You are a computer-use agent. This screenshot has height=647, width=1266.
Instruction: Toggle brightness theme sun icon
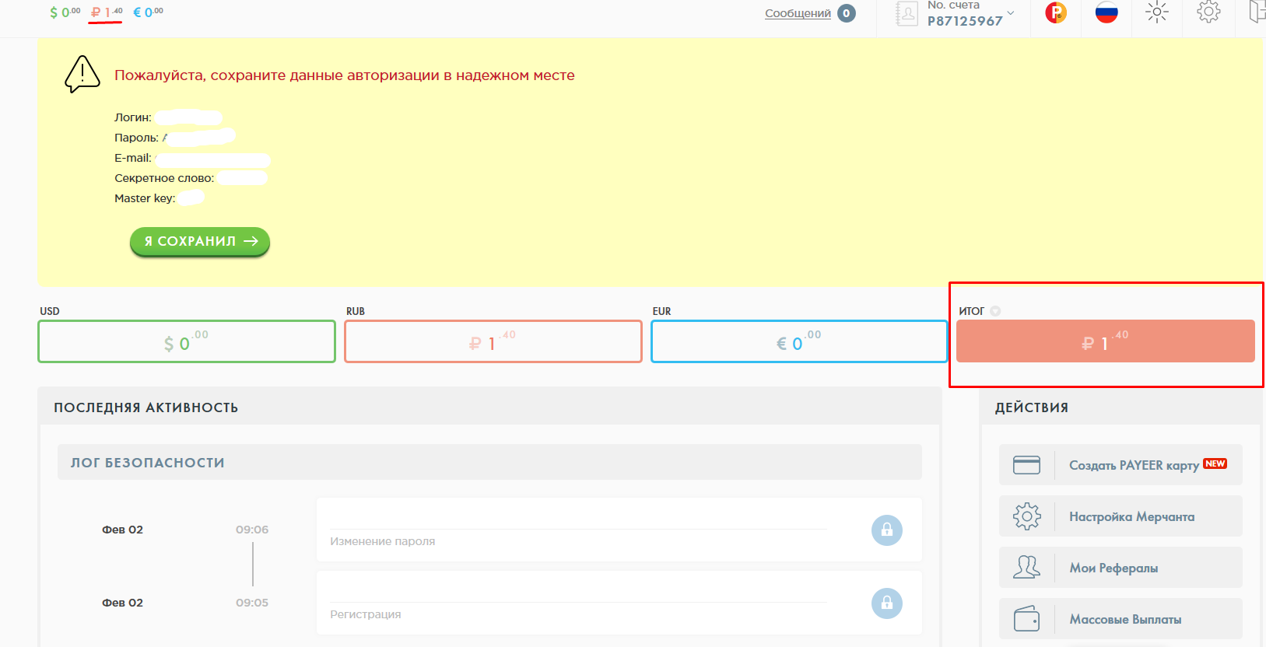click(1157, 12)
